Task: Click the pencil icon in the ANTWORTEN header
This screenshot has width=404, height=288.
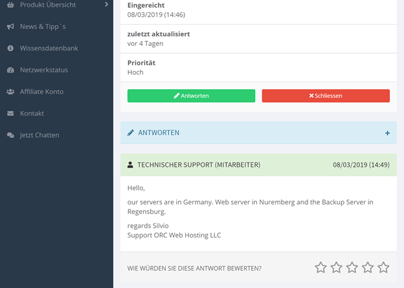Action: pos(131,133)
